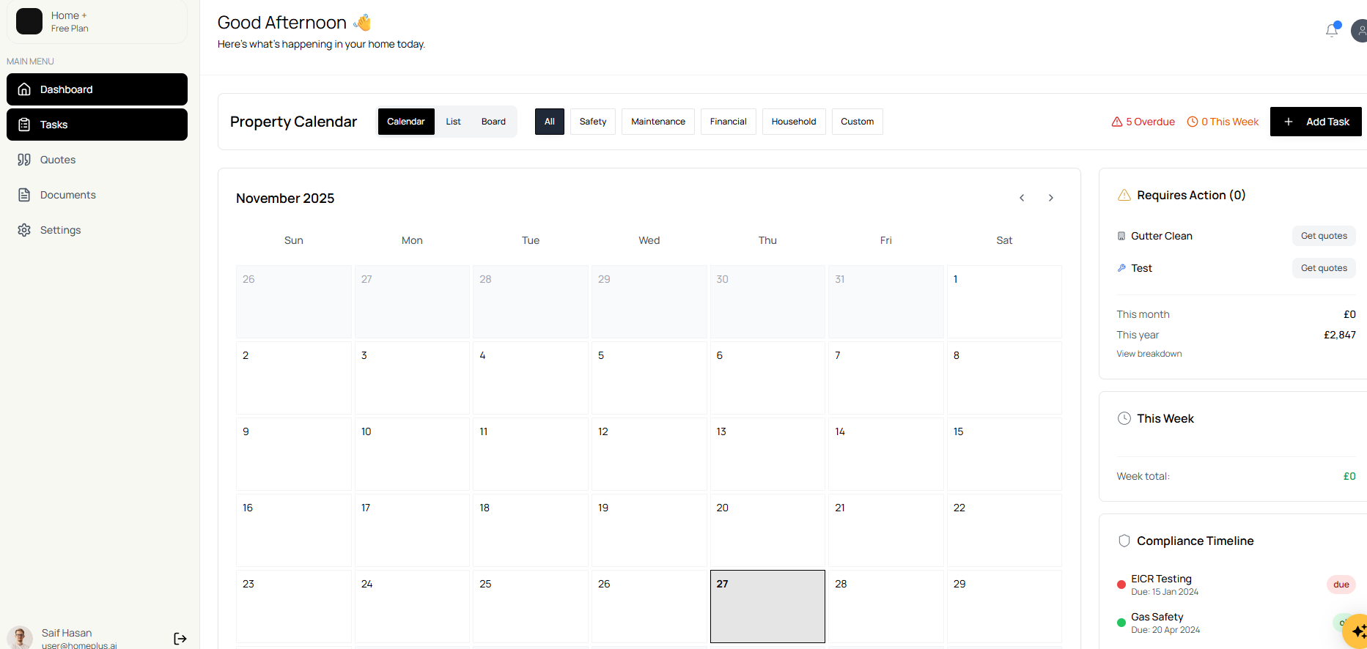The image size is (1367, 649).
Task: Click the Add Task button
Action: (1316, 122)
